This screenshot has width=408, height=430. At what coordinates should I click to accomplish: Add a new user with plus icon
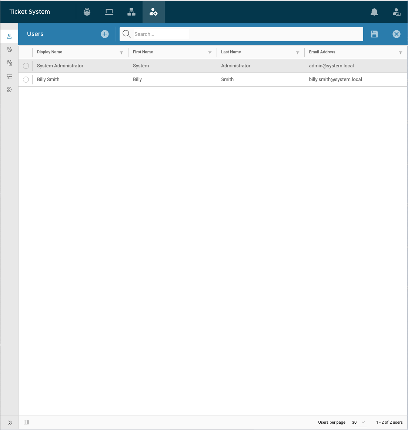point(104,34)
